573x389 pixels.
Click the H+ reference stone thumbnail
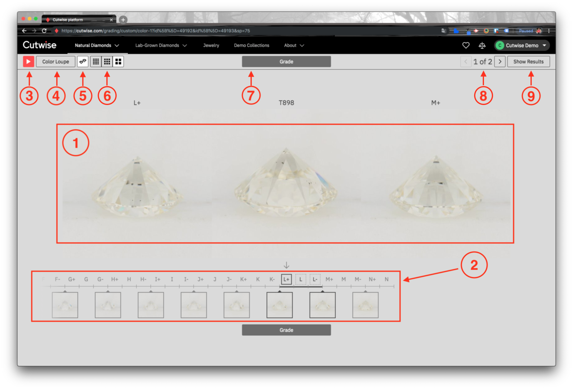click(108, 305)
